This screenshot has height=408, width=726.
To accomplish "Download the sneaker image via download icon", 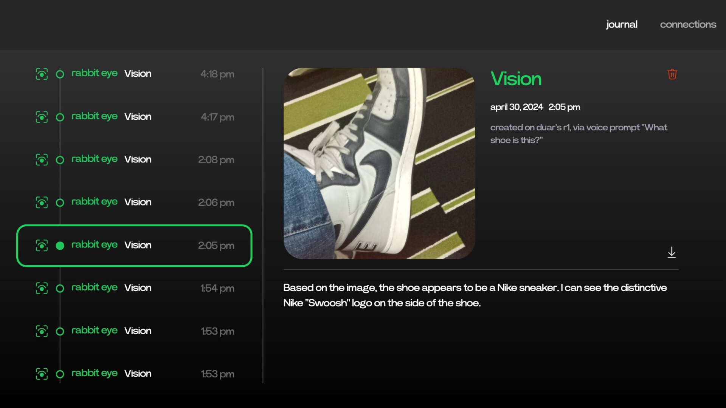I will click(x=672, y=252).
